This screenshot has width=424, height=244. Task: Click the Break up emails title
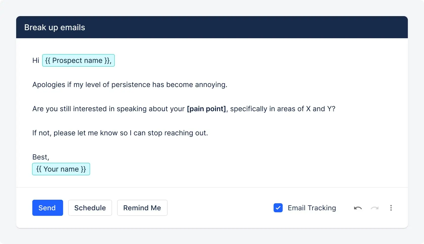pos(55,27)
